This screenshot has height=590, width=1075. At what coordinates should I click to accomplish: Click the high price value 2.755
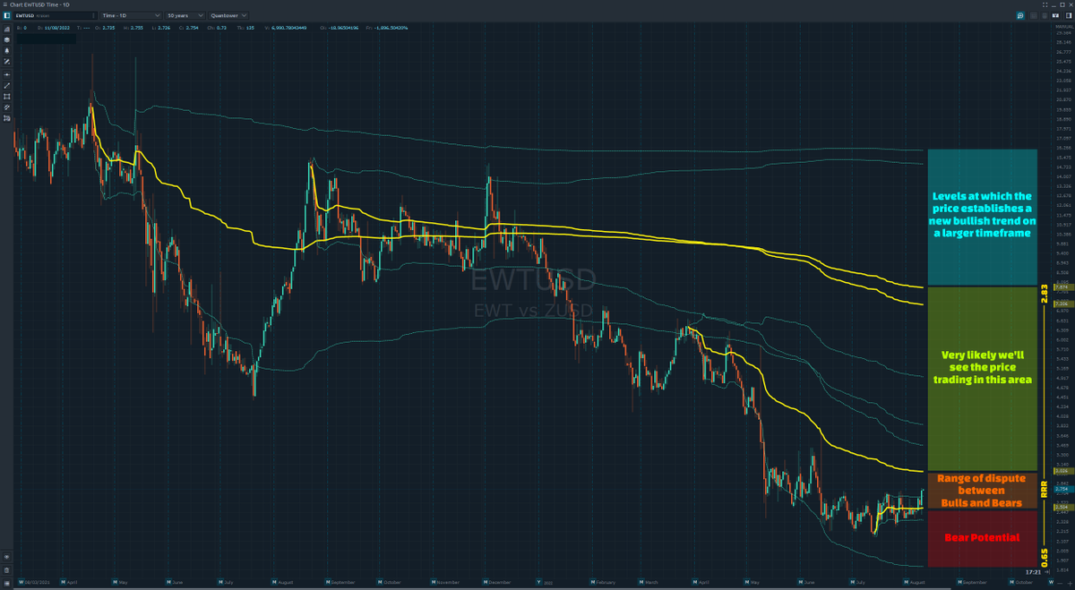click(136, 28)
